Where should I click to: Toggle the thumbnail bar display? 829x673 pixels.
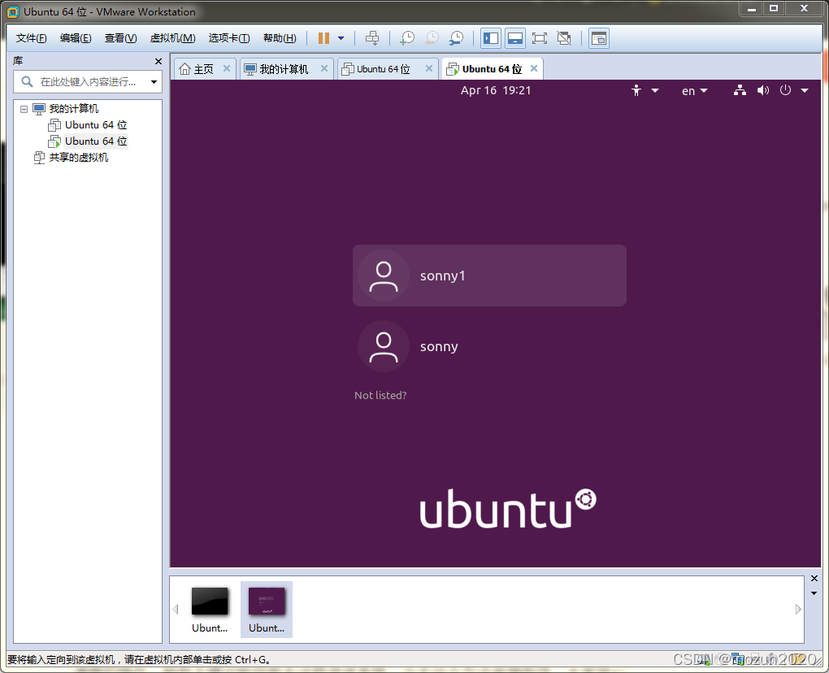tap(514, 37)
